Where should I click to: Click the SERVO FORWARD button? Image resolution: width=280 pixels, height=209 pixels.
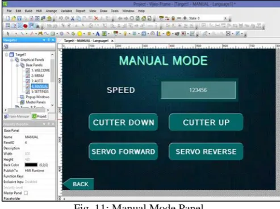tap(123, 152)
